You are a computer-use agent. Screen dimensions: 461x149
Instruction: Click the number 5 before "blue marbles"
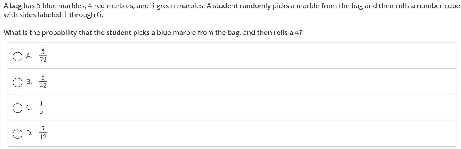[39, 6]
